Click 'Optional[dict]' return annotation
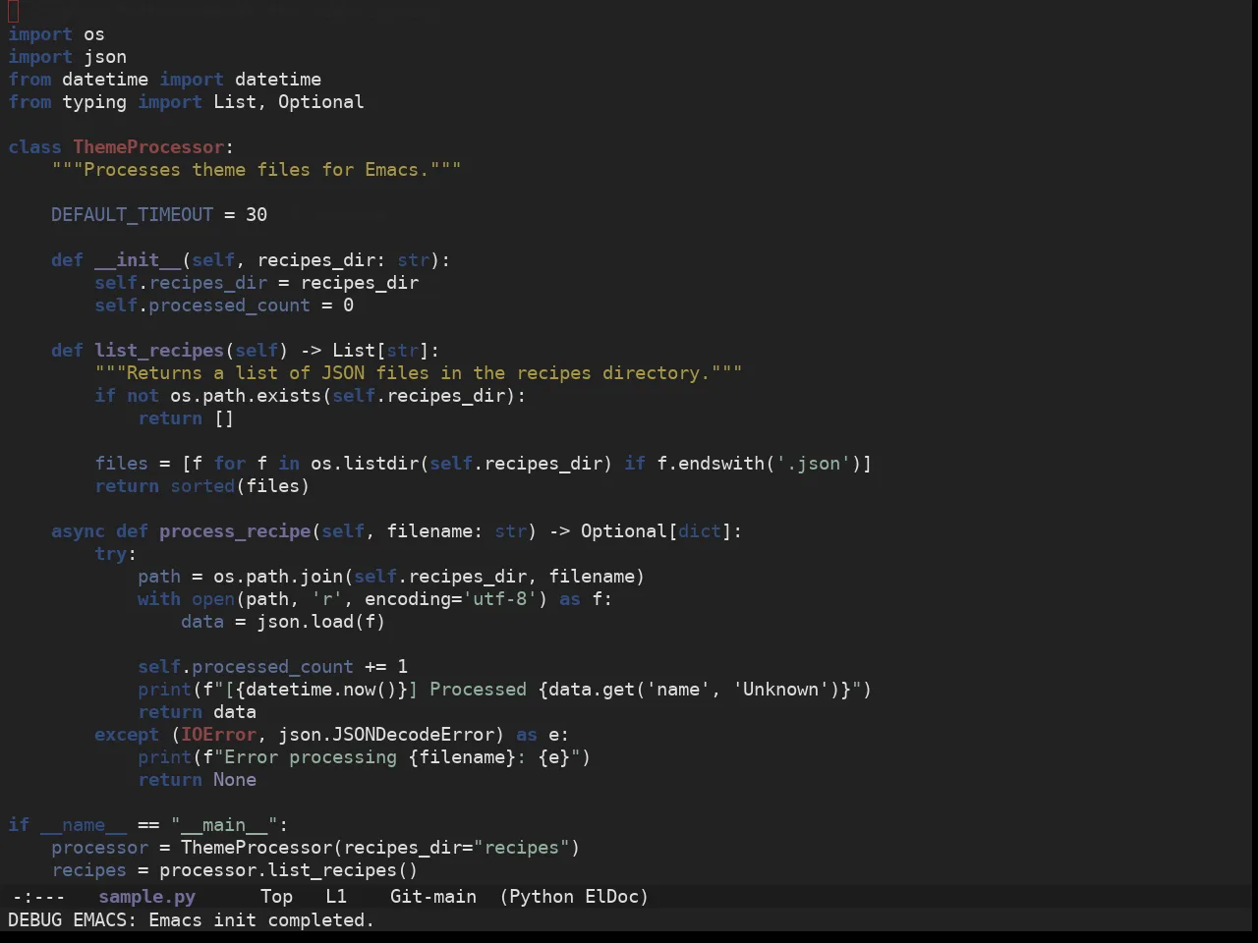Viewport: 1258px width, 943px height. (657, 531)
